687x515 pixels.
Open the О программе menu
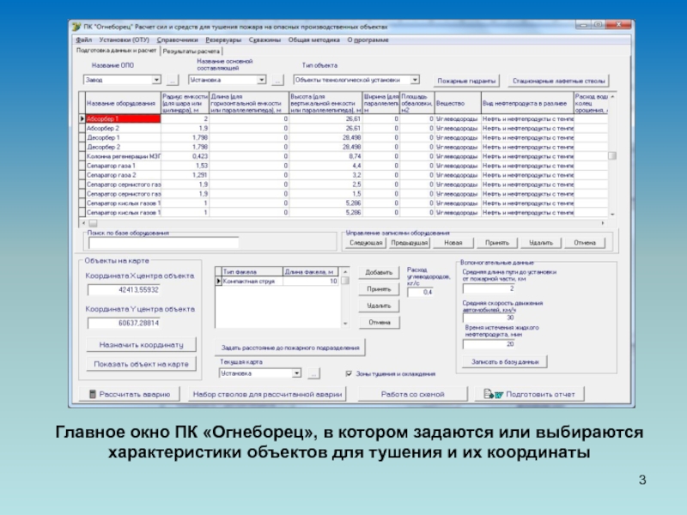[x=368, y=39]
